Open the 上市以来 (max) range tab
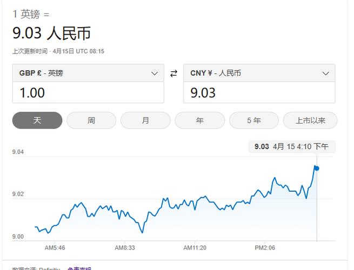Screen dimensions: 354x270 (310, 120)
